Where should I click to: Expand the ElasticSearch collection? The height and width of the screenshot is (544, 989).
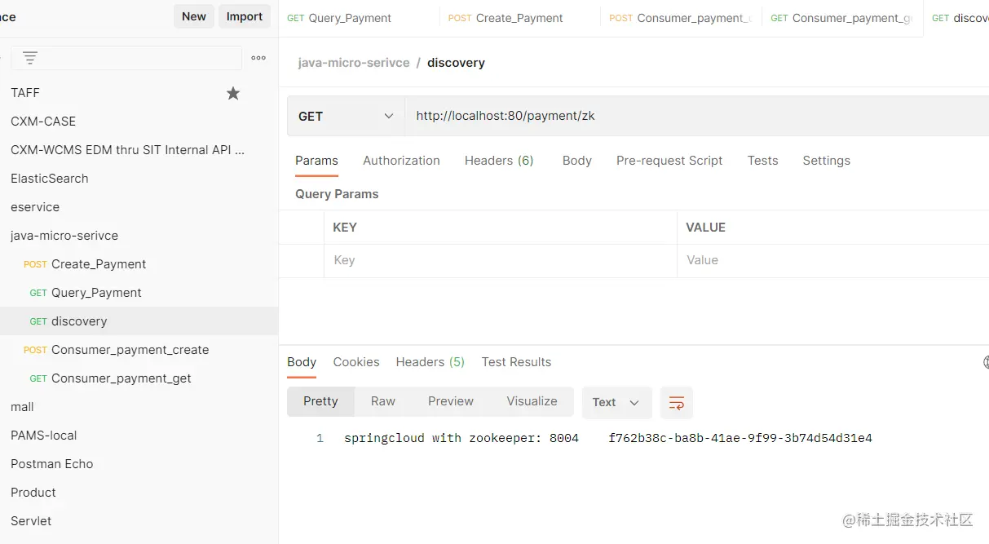point(50,179)
